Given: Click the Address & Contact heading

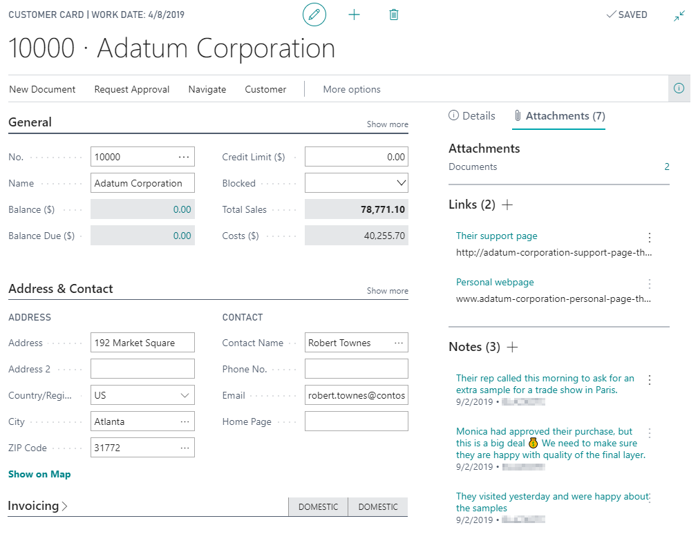Looking at the screenshot, I should coord(61,289).
